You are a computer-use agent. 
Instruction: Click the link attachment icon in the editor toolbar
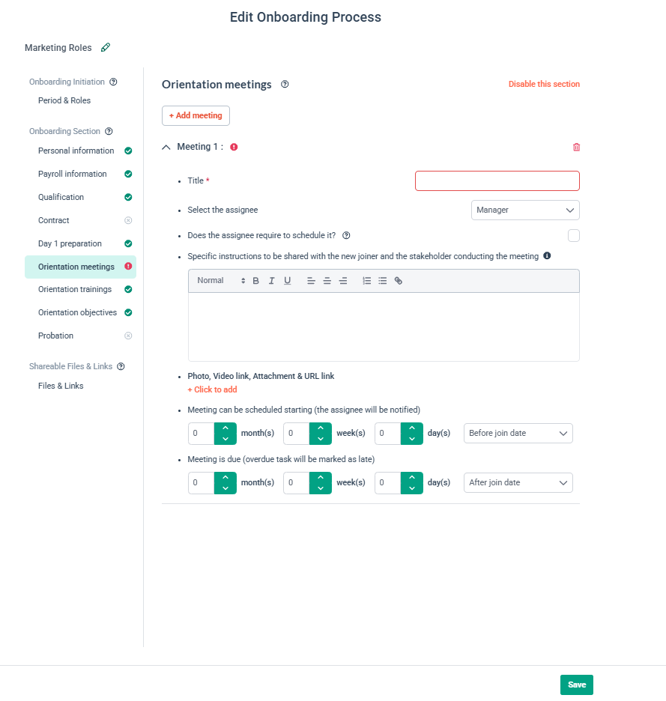point(398,280)
